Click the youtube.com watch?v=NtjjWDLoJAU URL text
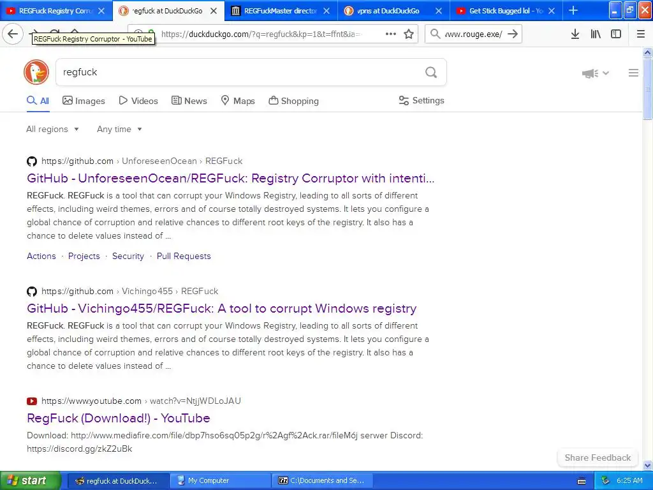Viewport: 653px width, 490px height. [141, 401]
